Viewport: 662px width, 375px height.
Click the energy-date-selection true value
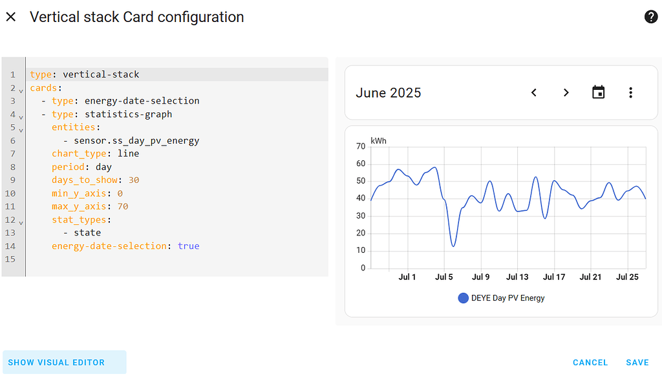[188, 246]
